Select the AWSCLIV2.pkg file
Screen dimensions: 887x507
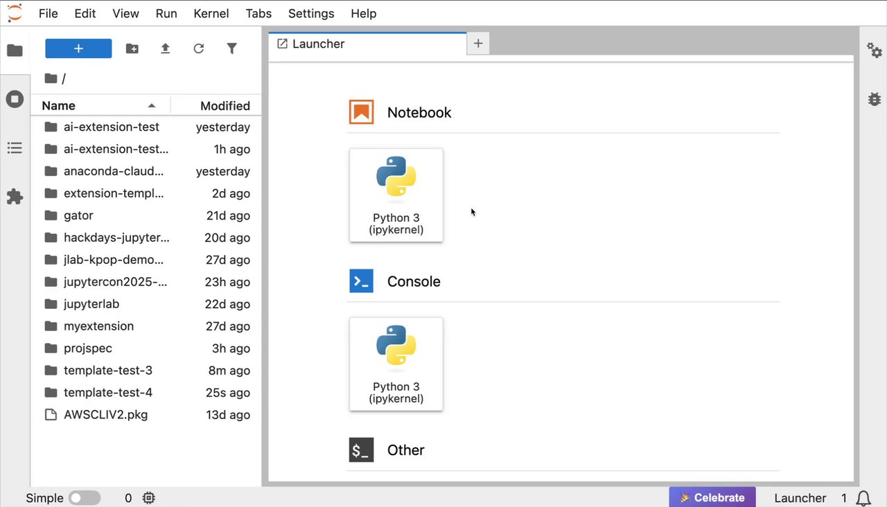coord(146,415)
